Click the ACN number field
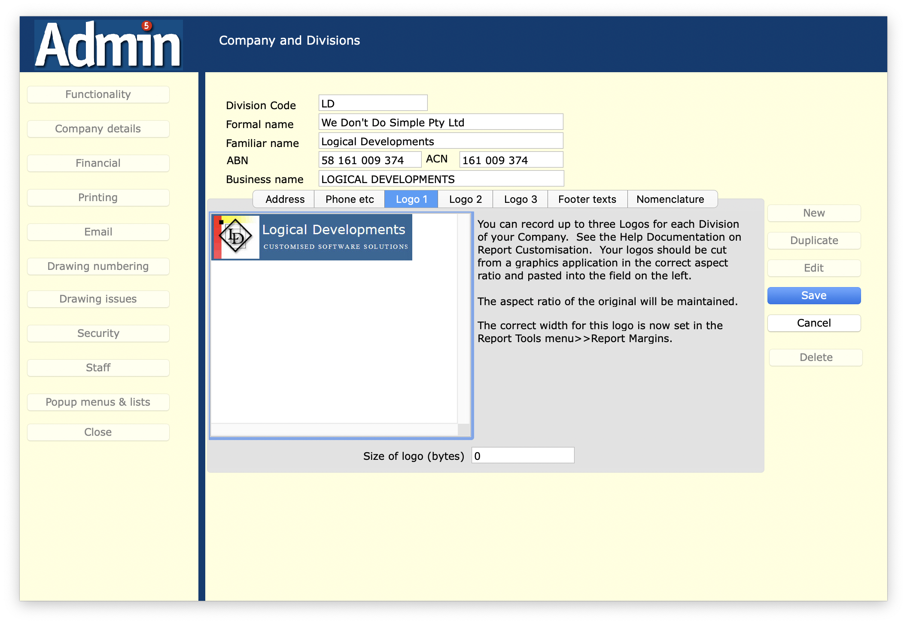907x624 pixels. [511, 160]
